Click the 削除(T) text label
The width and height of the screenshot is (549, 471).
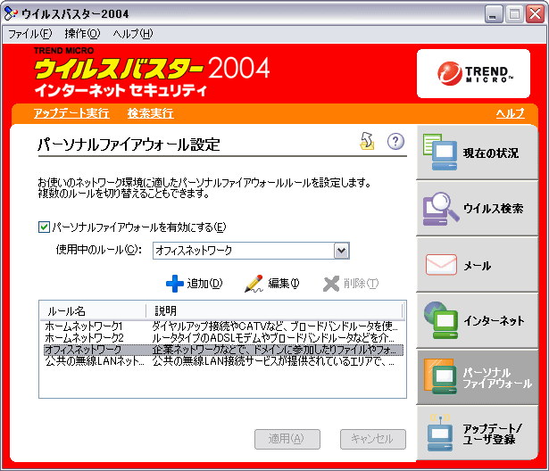[x=361, y=284]
